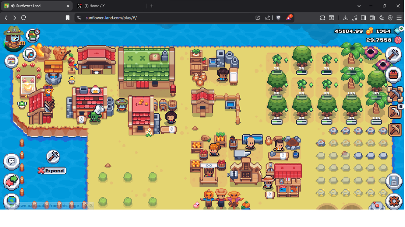Image resolution: width=405 pixels, height=227 pixels.
Task: Open the tab search dropdown arrow
Action: (359, 6)
